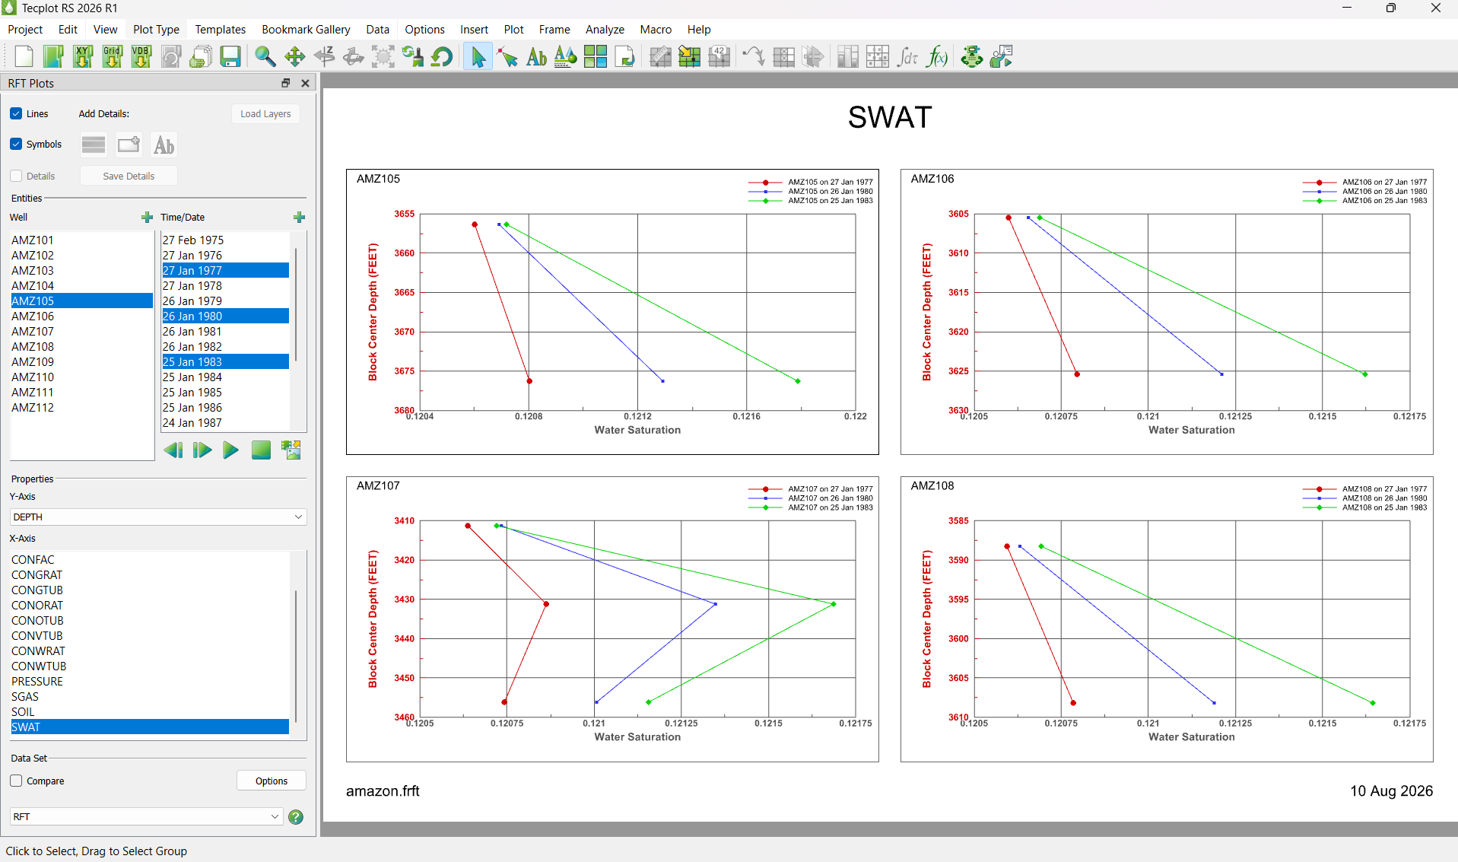Click the amazon.frft file name footer
The image size is (1458, 862).
pos(383,791)
